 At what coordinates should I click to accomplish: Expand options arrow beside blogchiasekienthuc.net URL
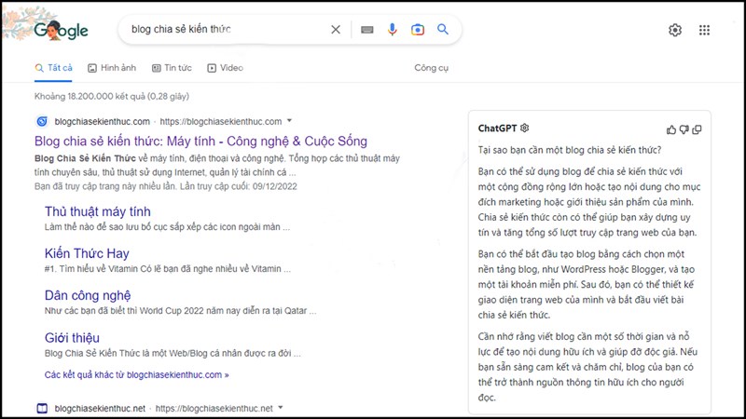(281, 408)
